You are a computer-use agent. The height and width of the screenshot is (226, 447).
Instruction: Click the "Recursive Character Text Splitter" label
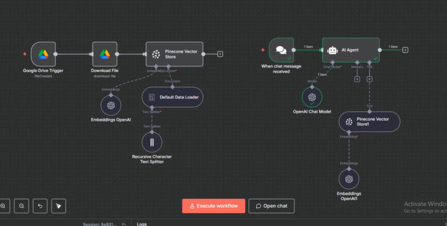pos(152,159)
